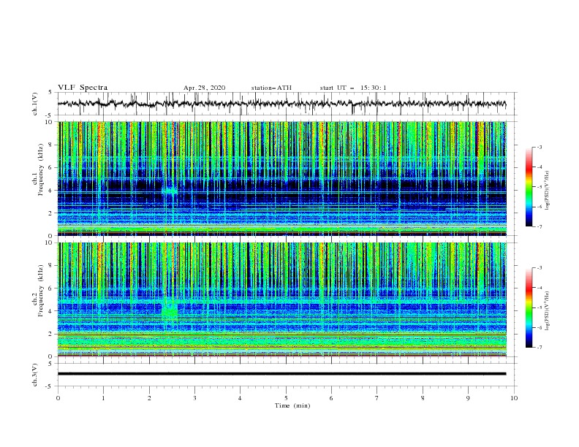Screen dimensions: 579x447
Task: Click the ch.1 spectrogram panel
Action: tap(282, 178)
